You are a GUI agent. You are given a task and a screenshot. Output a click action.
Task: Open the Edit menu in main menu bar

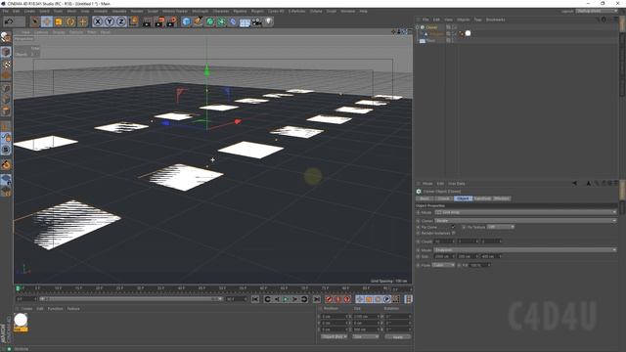click(16, 11)
